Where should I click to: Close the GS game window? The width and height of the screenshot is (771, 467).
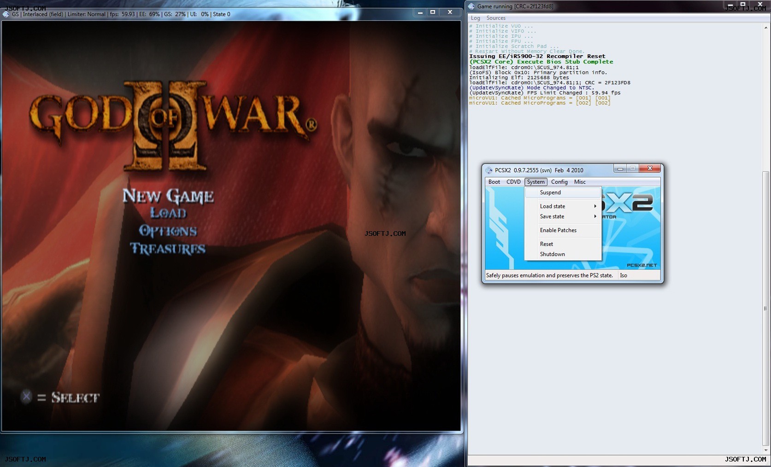click(x=450, y=12)
